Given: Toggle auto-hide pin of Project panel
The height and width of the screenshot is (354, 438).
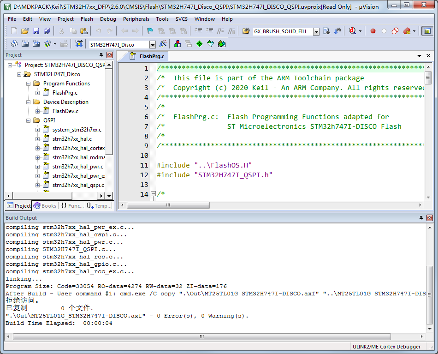Looking at the screenshot, I should pyautogui.click(x=101, y=55).
